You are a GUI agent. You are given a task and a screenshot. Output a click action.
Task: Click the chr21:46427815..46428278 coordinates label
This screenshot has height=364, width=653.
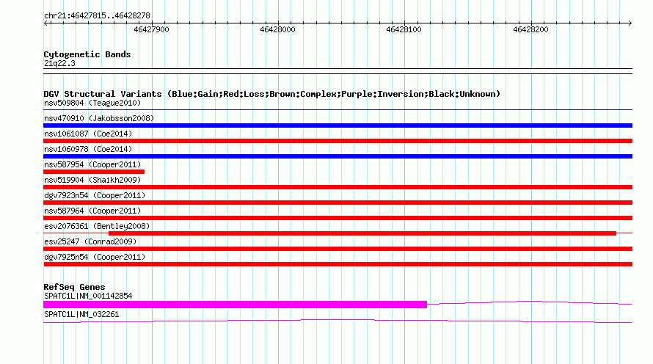click(x=97, y=16)
